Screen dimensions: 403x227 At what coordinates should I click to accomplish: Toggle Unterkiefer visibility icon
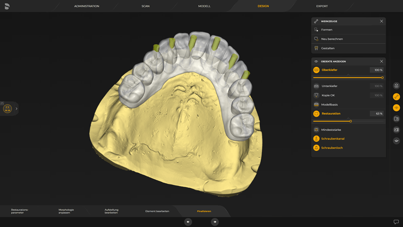pyautogui.click(x=316, y=86)
